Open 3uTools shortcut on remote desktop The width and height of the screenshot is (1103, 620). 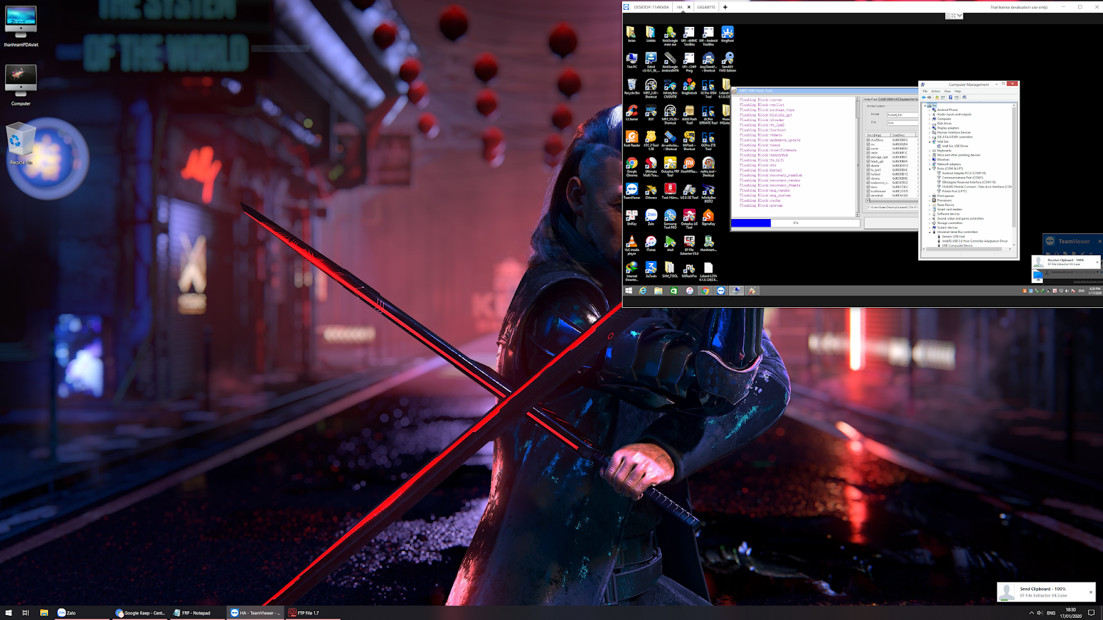point(651,269)
